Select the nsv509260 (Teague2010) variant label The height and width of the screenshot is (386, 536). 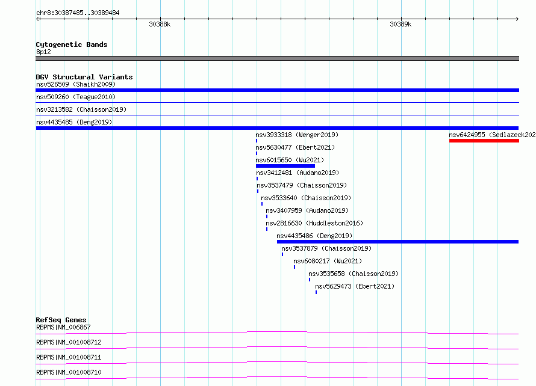(76, 97)
